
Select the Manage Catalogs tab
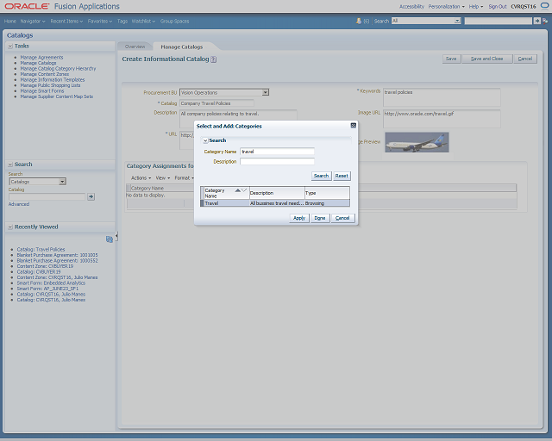pyautogui.click(x=182, y=47)
